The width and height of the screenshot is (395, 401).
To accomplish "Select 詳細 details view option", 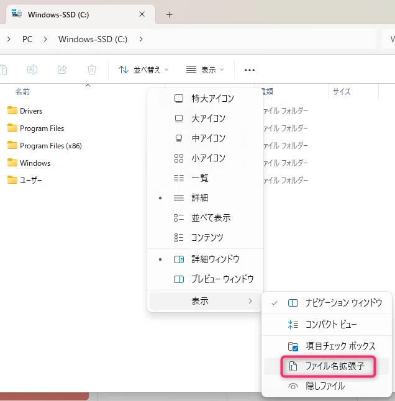I will point(205,198).
